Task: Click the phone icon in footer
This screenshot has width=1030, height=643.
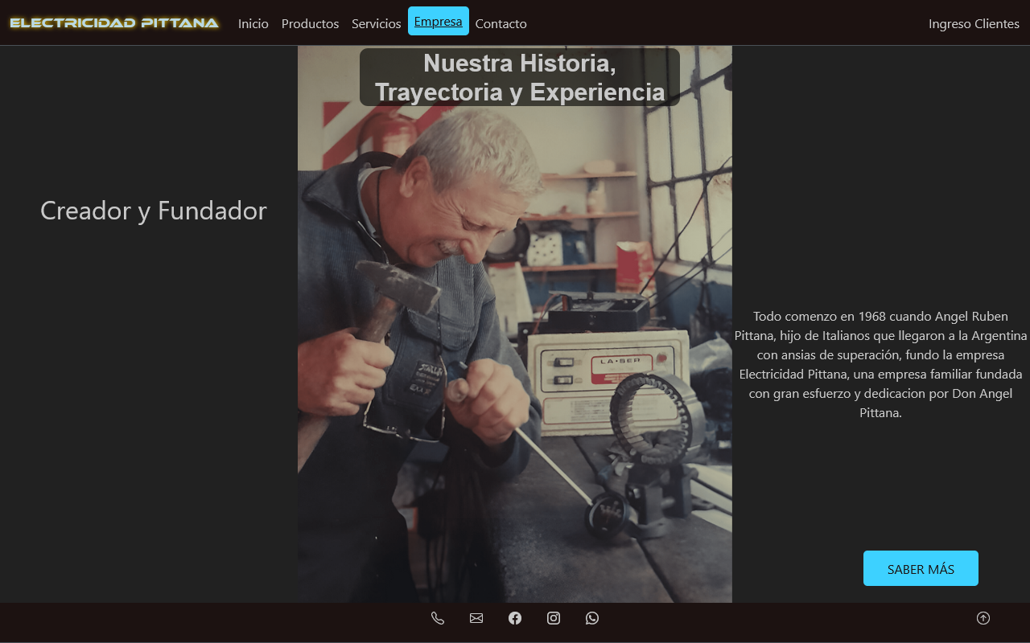Action: pyautogui.click(x=438, y=618)
